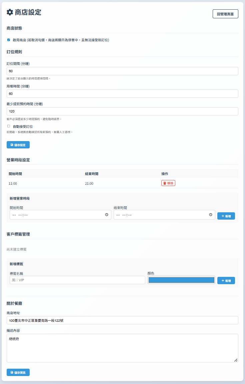This screenshot has width=245, height=384.
Task: Click the new 開始時間 time input
Action: pyautogui.click(x=60, y=215)
